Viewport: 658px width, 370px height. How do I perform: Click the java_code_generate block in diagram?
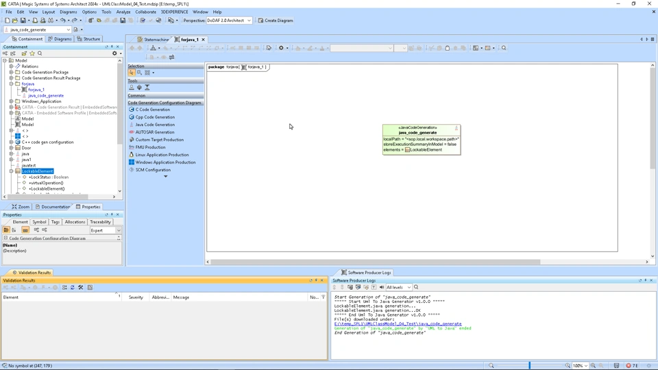point(422,140)
